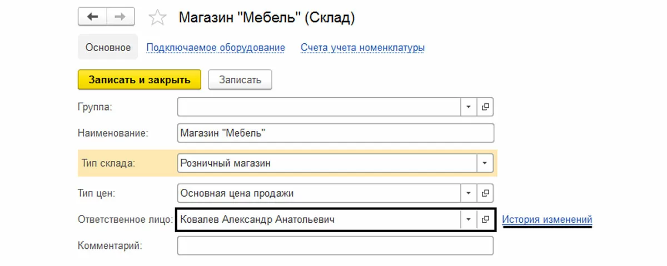
Task: Click into the Наименование text field
Action: 335,133
